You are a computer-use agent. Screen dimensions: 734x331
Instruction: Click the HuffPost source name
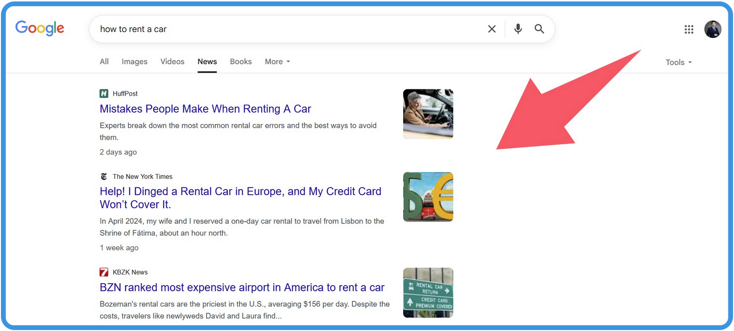point(125,94)
